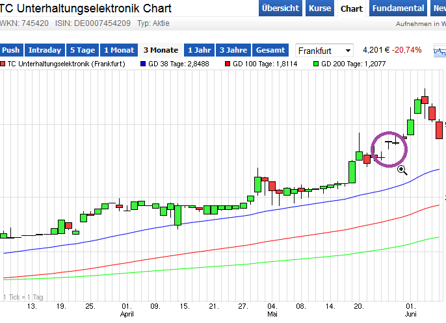Open the Kurse tab

pyautogui.click(x=320, y=8)
